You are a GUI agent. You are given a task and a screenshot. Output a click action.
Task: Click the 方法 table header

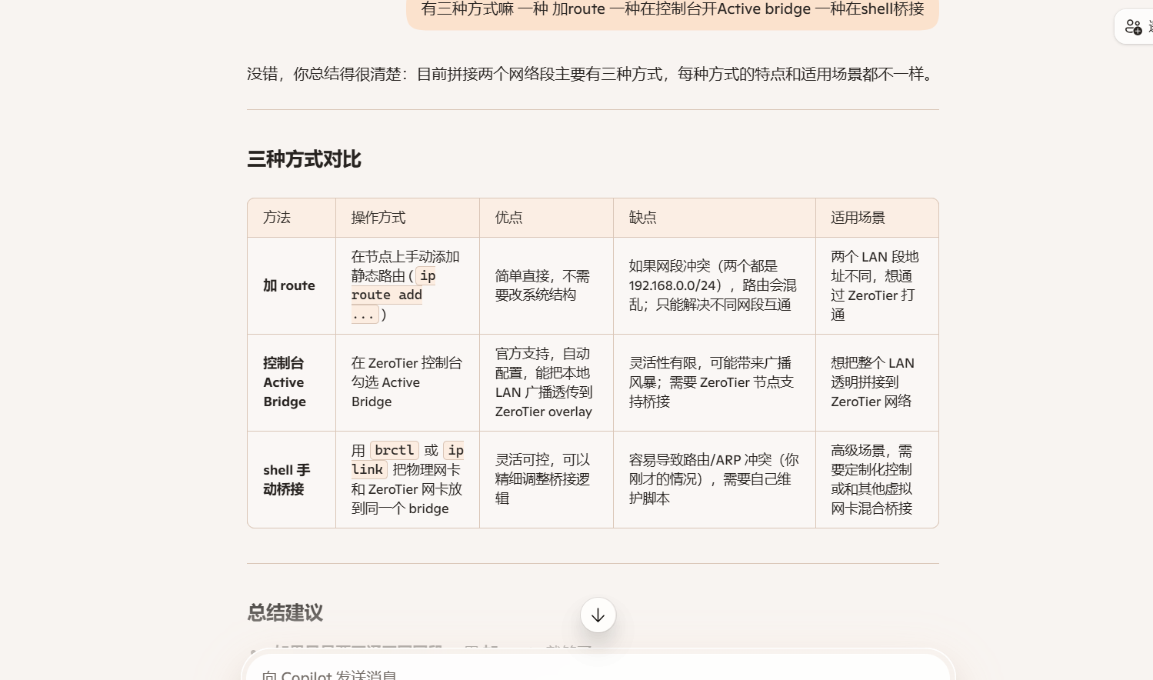tap(277, 218)
